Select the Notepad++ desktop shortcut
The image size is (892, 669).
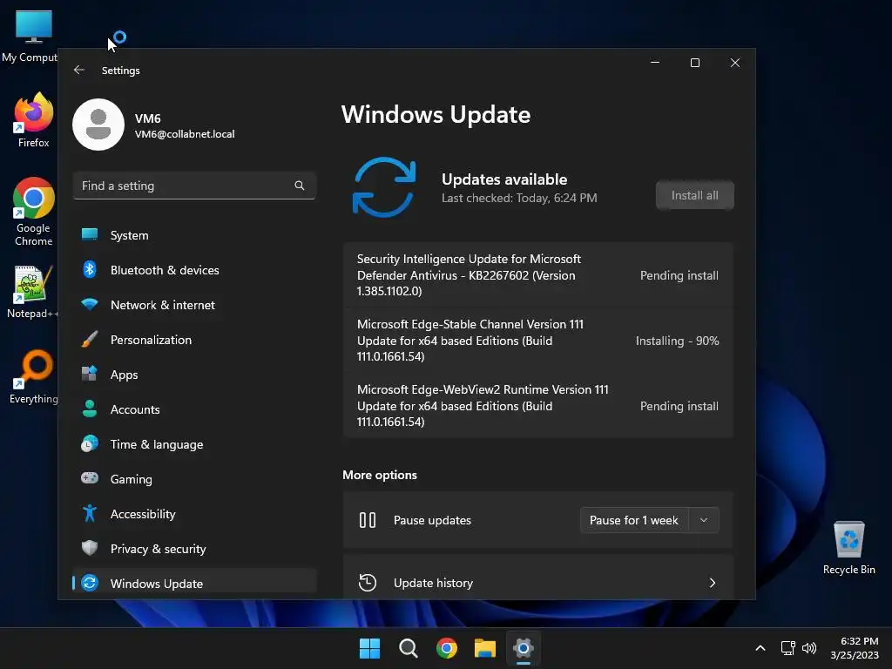[33, 292]
